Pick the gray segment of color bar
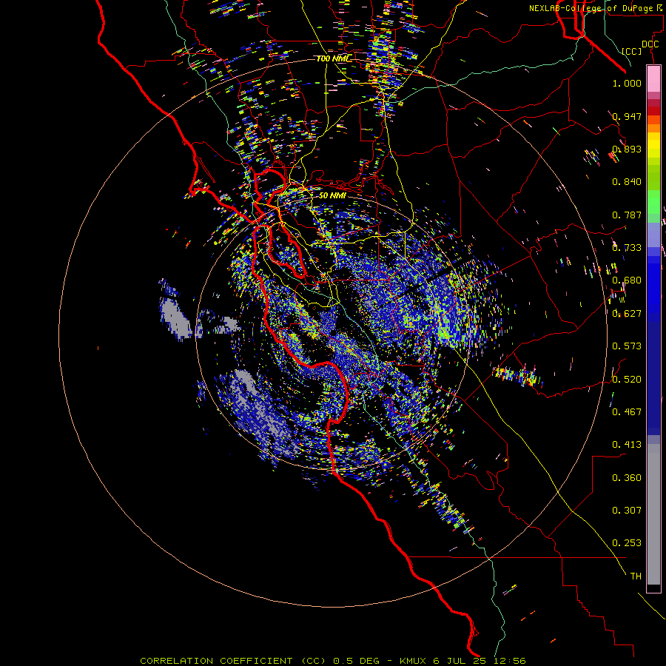Viewport: 666px width, 666px height. [653, 514]
